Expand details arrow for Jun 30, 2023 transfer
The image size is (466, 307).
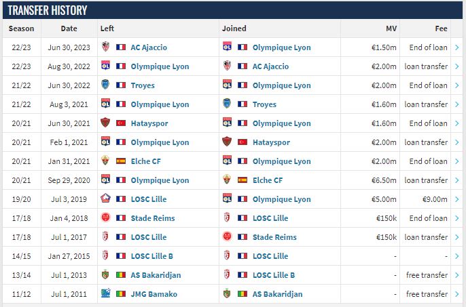456,47
